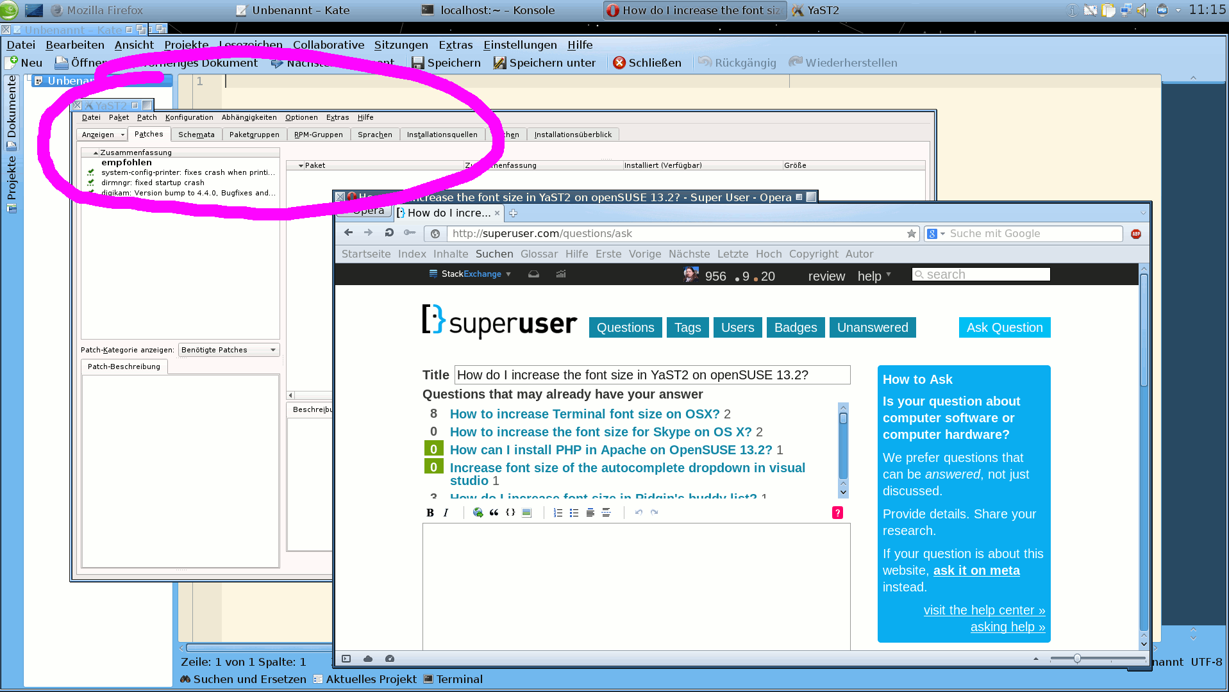Toggle system-config-printer patch checkbox
The height and width of the screenshot is (692, 1229).
(91, 172)
